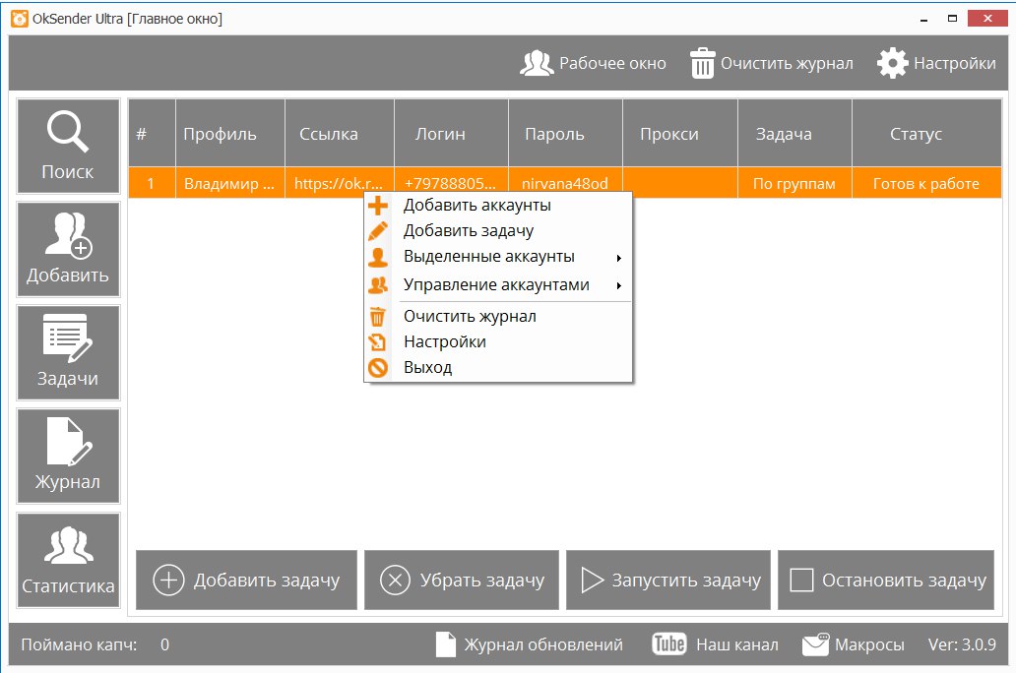Click the trash icon Очистить журнал in top bar
1016x673 pixels.
click(x=703, y=63)
